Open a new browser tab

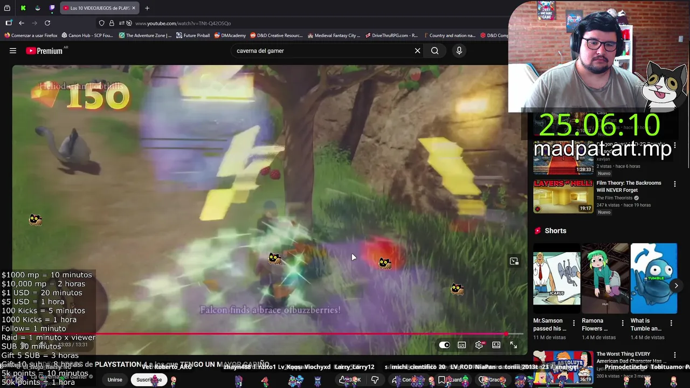(147, 8)
